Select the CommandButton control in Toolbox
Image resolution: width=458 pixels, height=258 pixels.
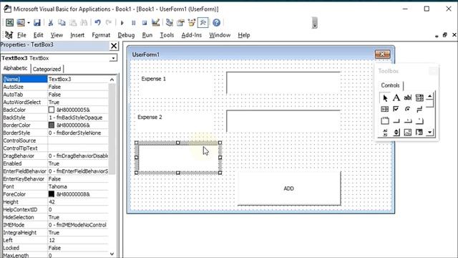(396, 120)
